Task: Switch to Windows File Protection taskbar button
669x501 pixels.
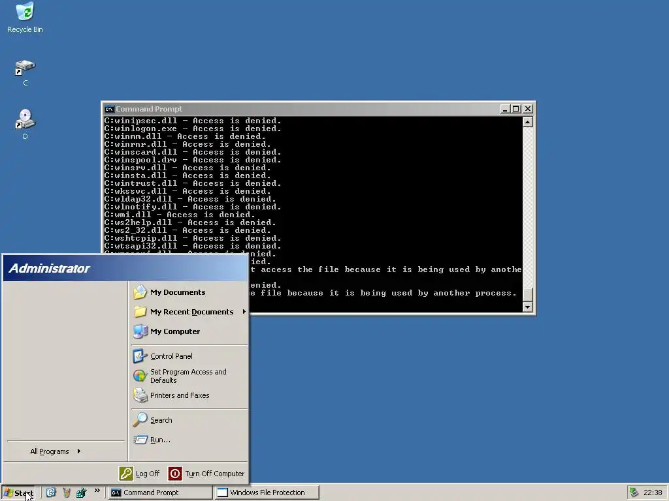Action: [267, 493]
